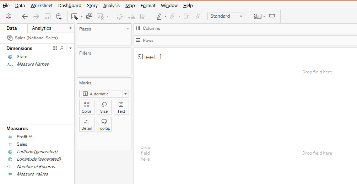Open the Window menu

coord(169,5)
